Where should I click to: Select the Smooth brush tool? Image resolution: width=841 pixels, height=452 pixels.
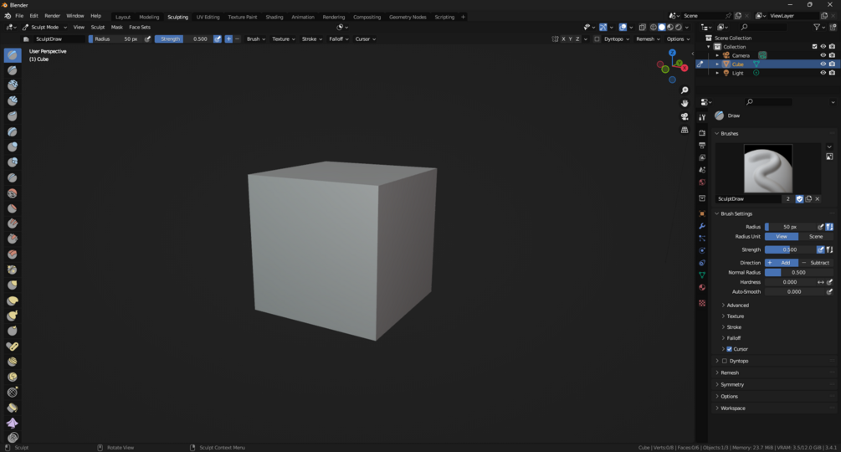[x=13, y=193]
